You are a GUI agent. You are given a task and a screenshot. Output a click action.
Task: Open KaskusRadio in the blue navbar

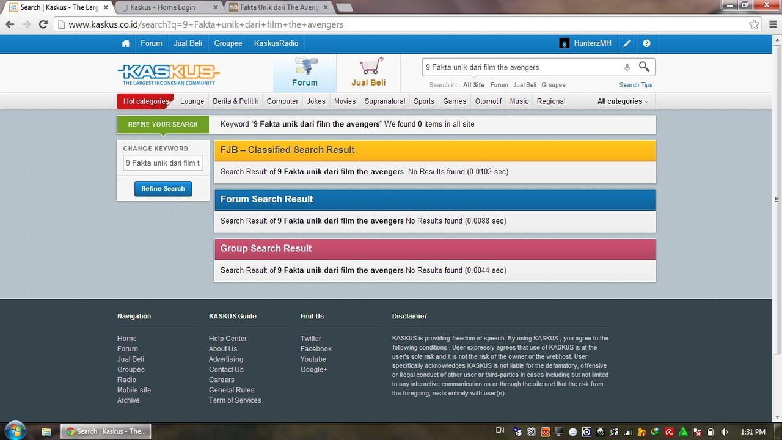(276, 43)
